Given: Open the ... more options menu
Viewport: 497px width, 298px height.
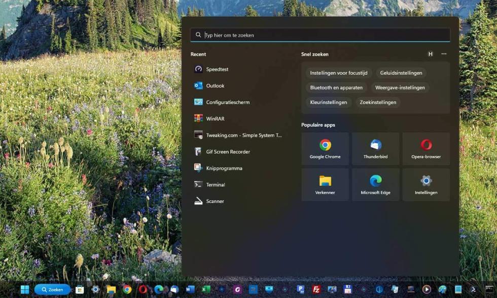Looking at the screenshot, I should [x=444, y=54].
